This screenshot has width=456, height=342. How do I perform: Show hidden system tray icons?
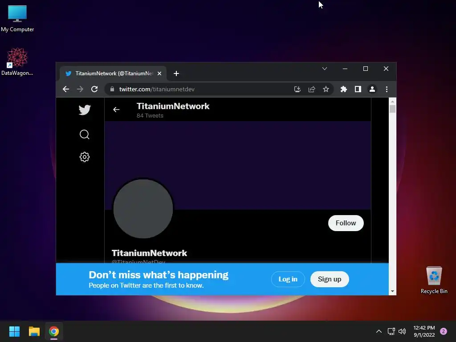(379, 331)
